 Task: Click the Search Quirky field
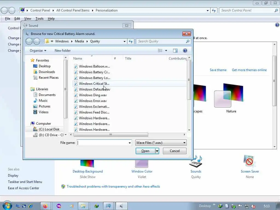click(x=161, y=41)
